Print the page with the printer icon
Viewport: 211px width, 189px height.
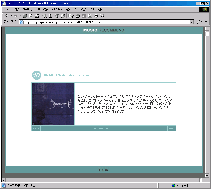78,16
